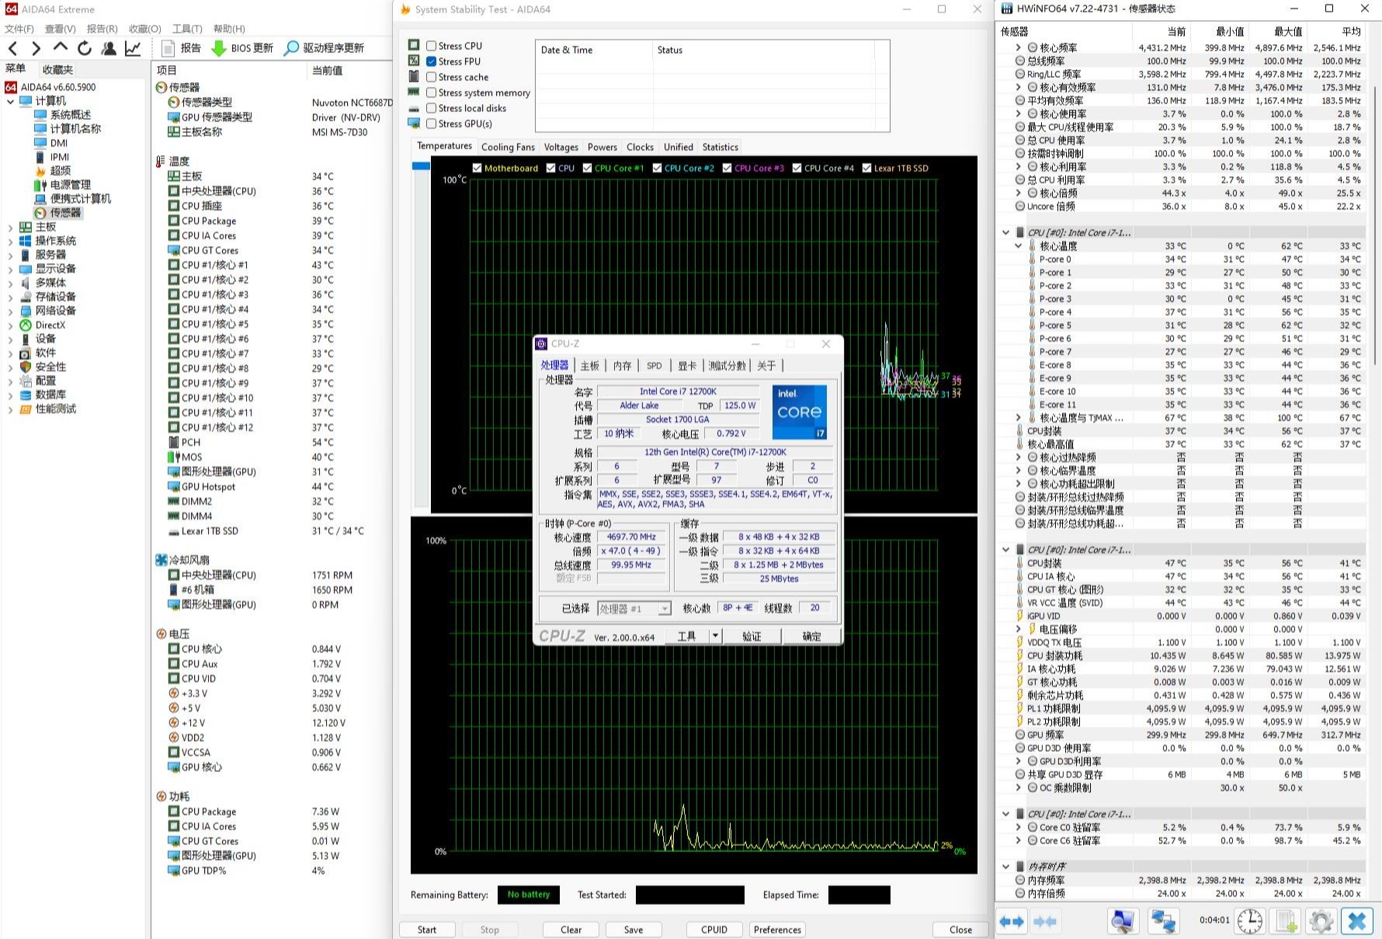The image size is (1382, 939).
Task: Select DirectX item in AIDA64 tree
Action: click(50, 325)
